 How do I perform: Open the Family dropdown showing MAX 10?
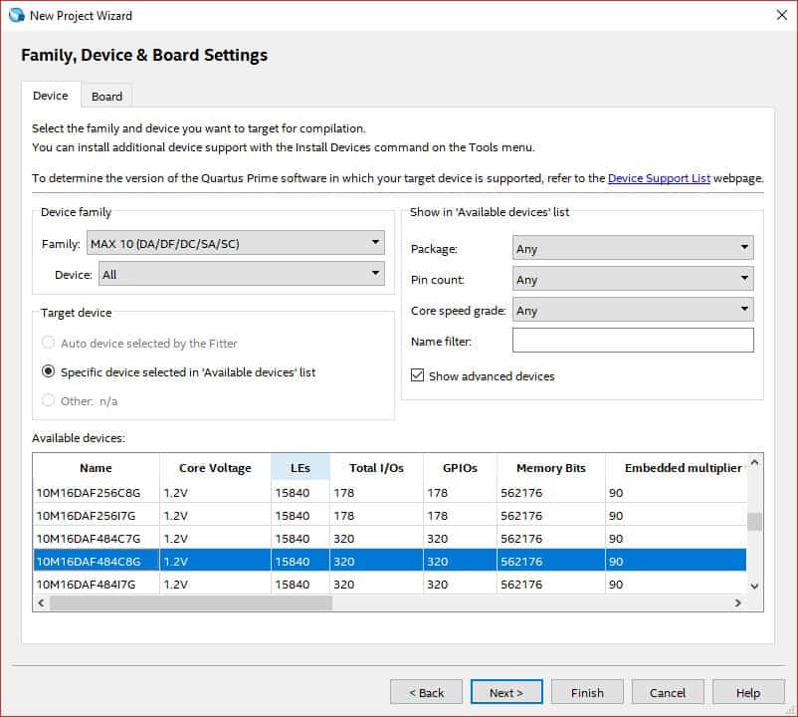tap(235, 243)
